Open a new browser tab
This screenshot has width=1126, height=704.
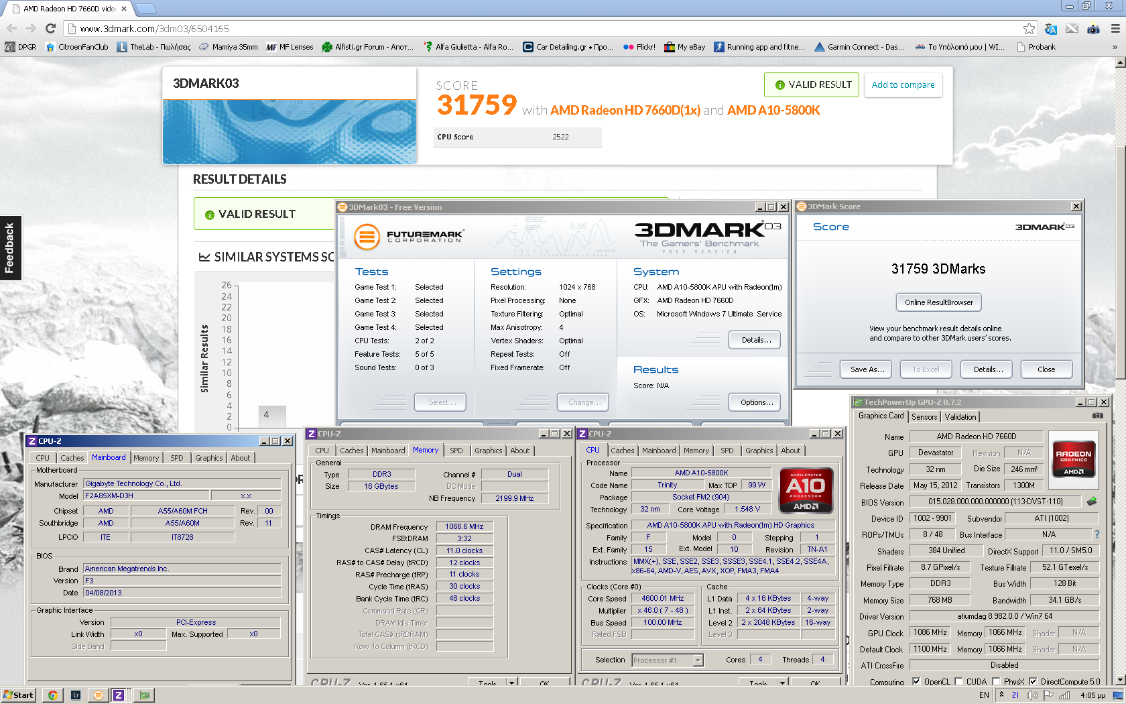[146, 9]
